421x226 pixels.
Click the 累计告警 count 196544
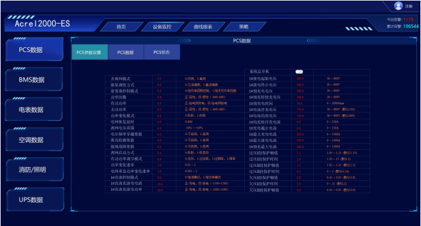(x=411, y=26)
